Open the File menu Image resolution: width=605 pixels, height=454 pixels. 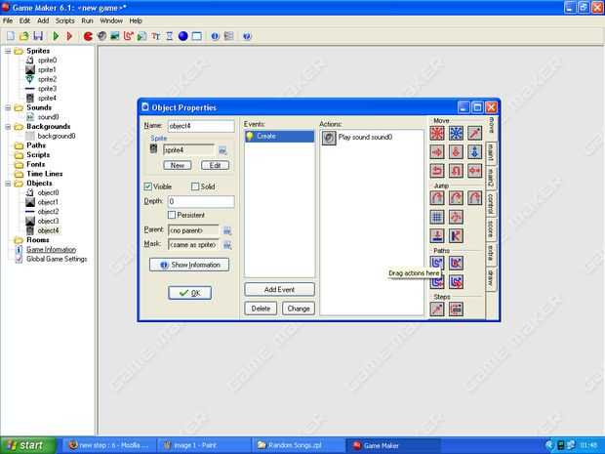click(x=8, y=21)
